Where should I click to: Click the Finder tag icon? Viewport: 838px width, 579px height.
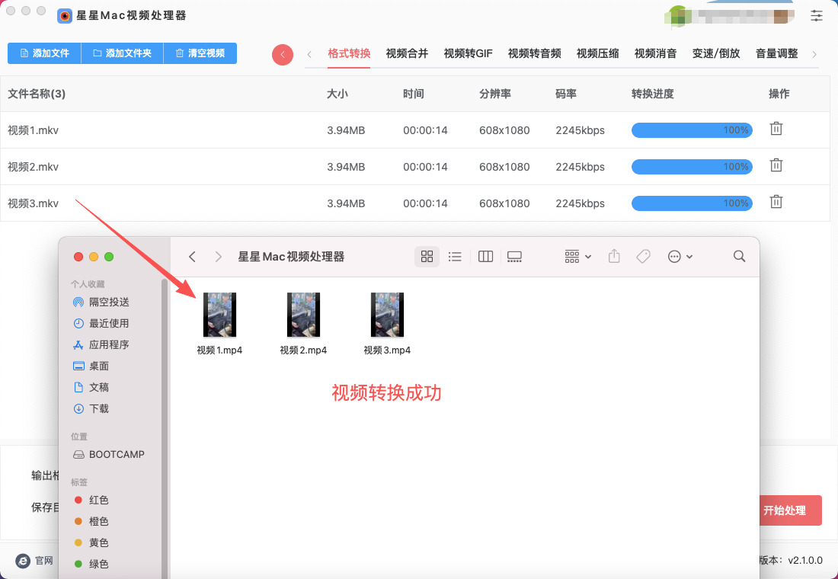point(644,257)
